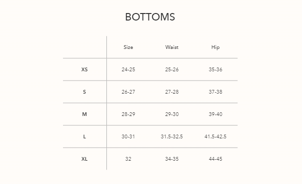This screenshot has height=184, width=302.
Task: Select the Waist column header
Action: coord(172,47)
